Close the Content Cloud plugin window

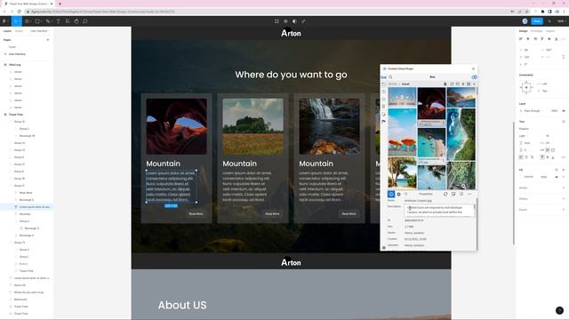[x=473, y=68]
